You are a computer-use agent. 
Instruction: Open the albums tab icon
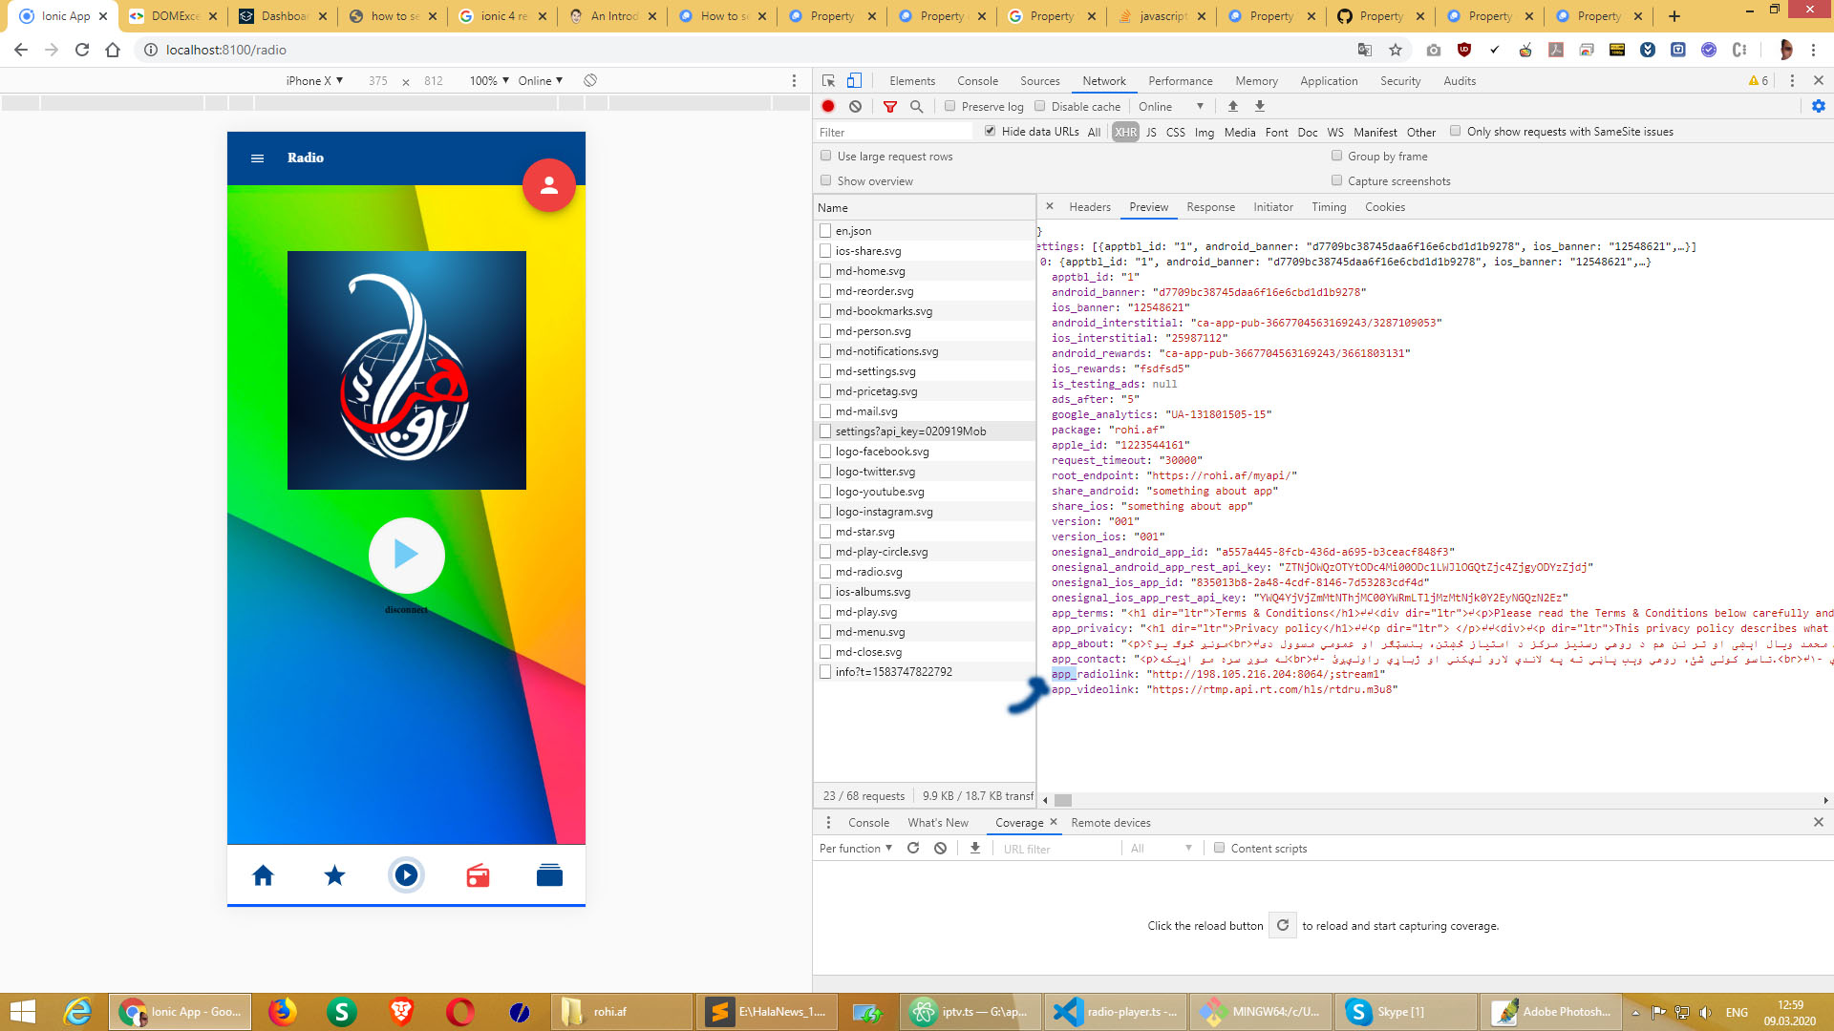(x=549, y=875)
